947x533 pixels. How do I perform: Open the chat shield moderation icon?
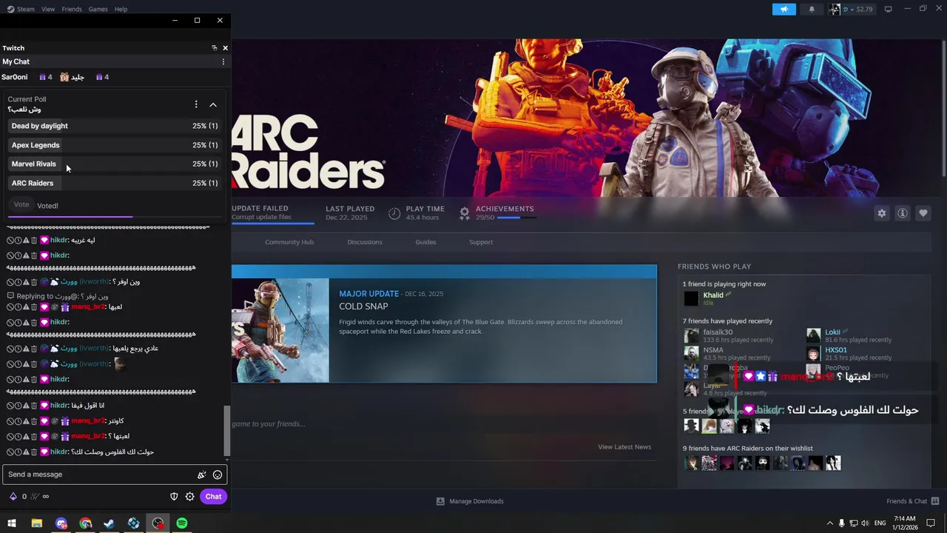174,497
